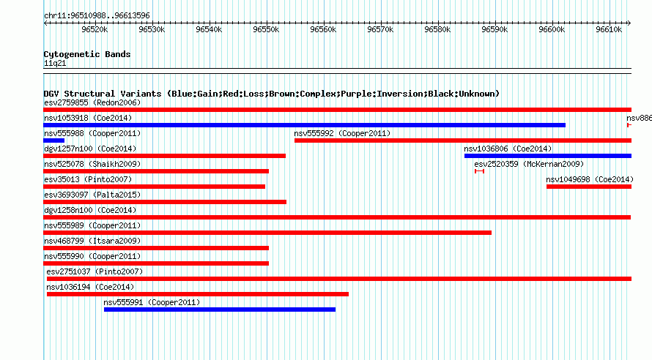Select the esv2751037 (Pinto2007) red bar
The image size is (652, 360).
point(339,279)
